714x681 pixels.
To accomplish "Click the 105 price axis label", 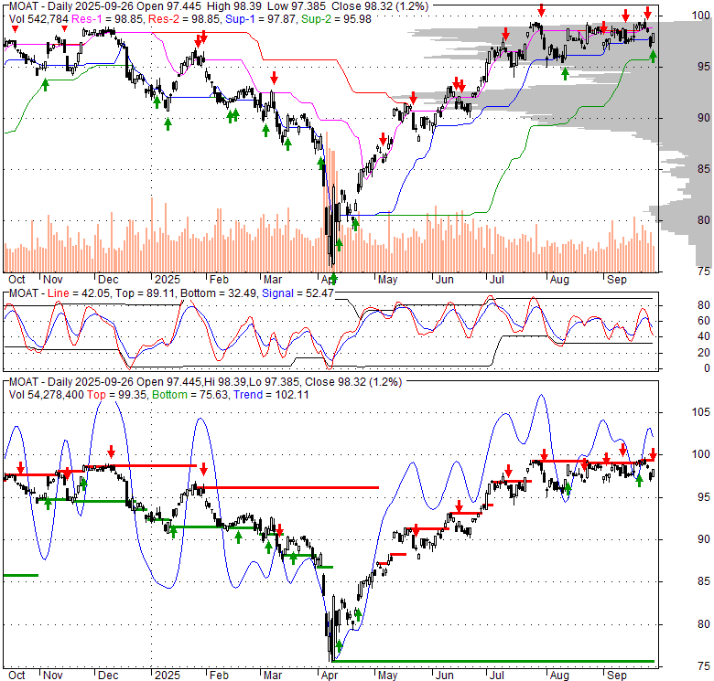I will coord(700,412).
